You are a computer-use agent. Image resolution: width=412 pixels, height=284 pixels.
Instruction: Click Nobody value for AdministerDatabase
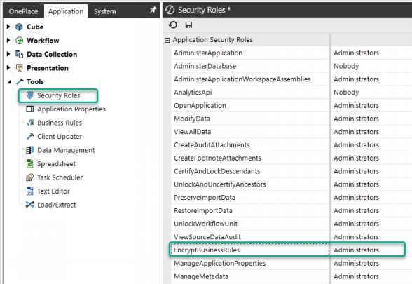point(346,66)
